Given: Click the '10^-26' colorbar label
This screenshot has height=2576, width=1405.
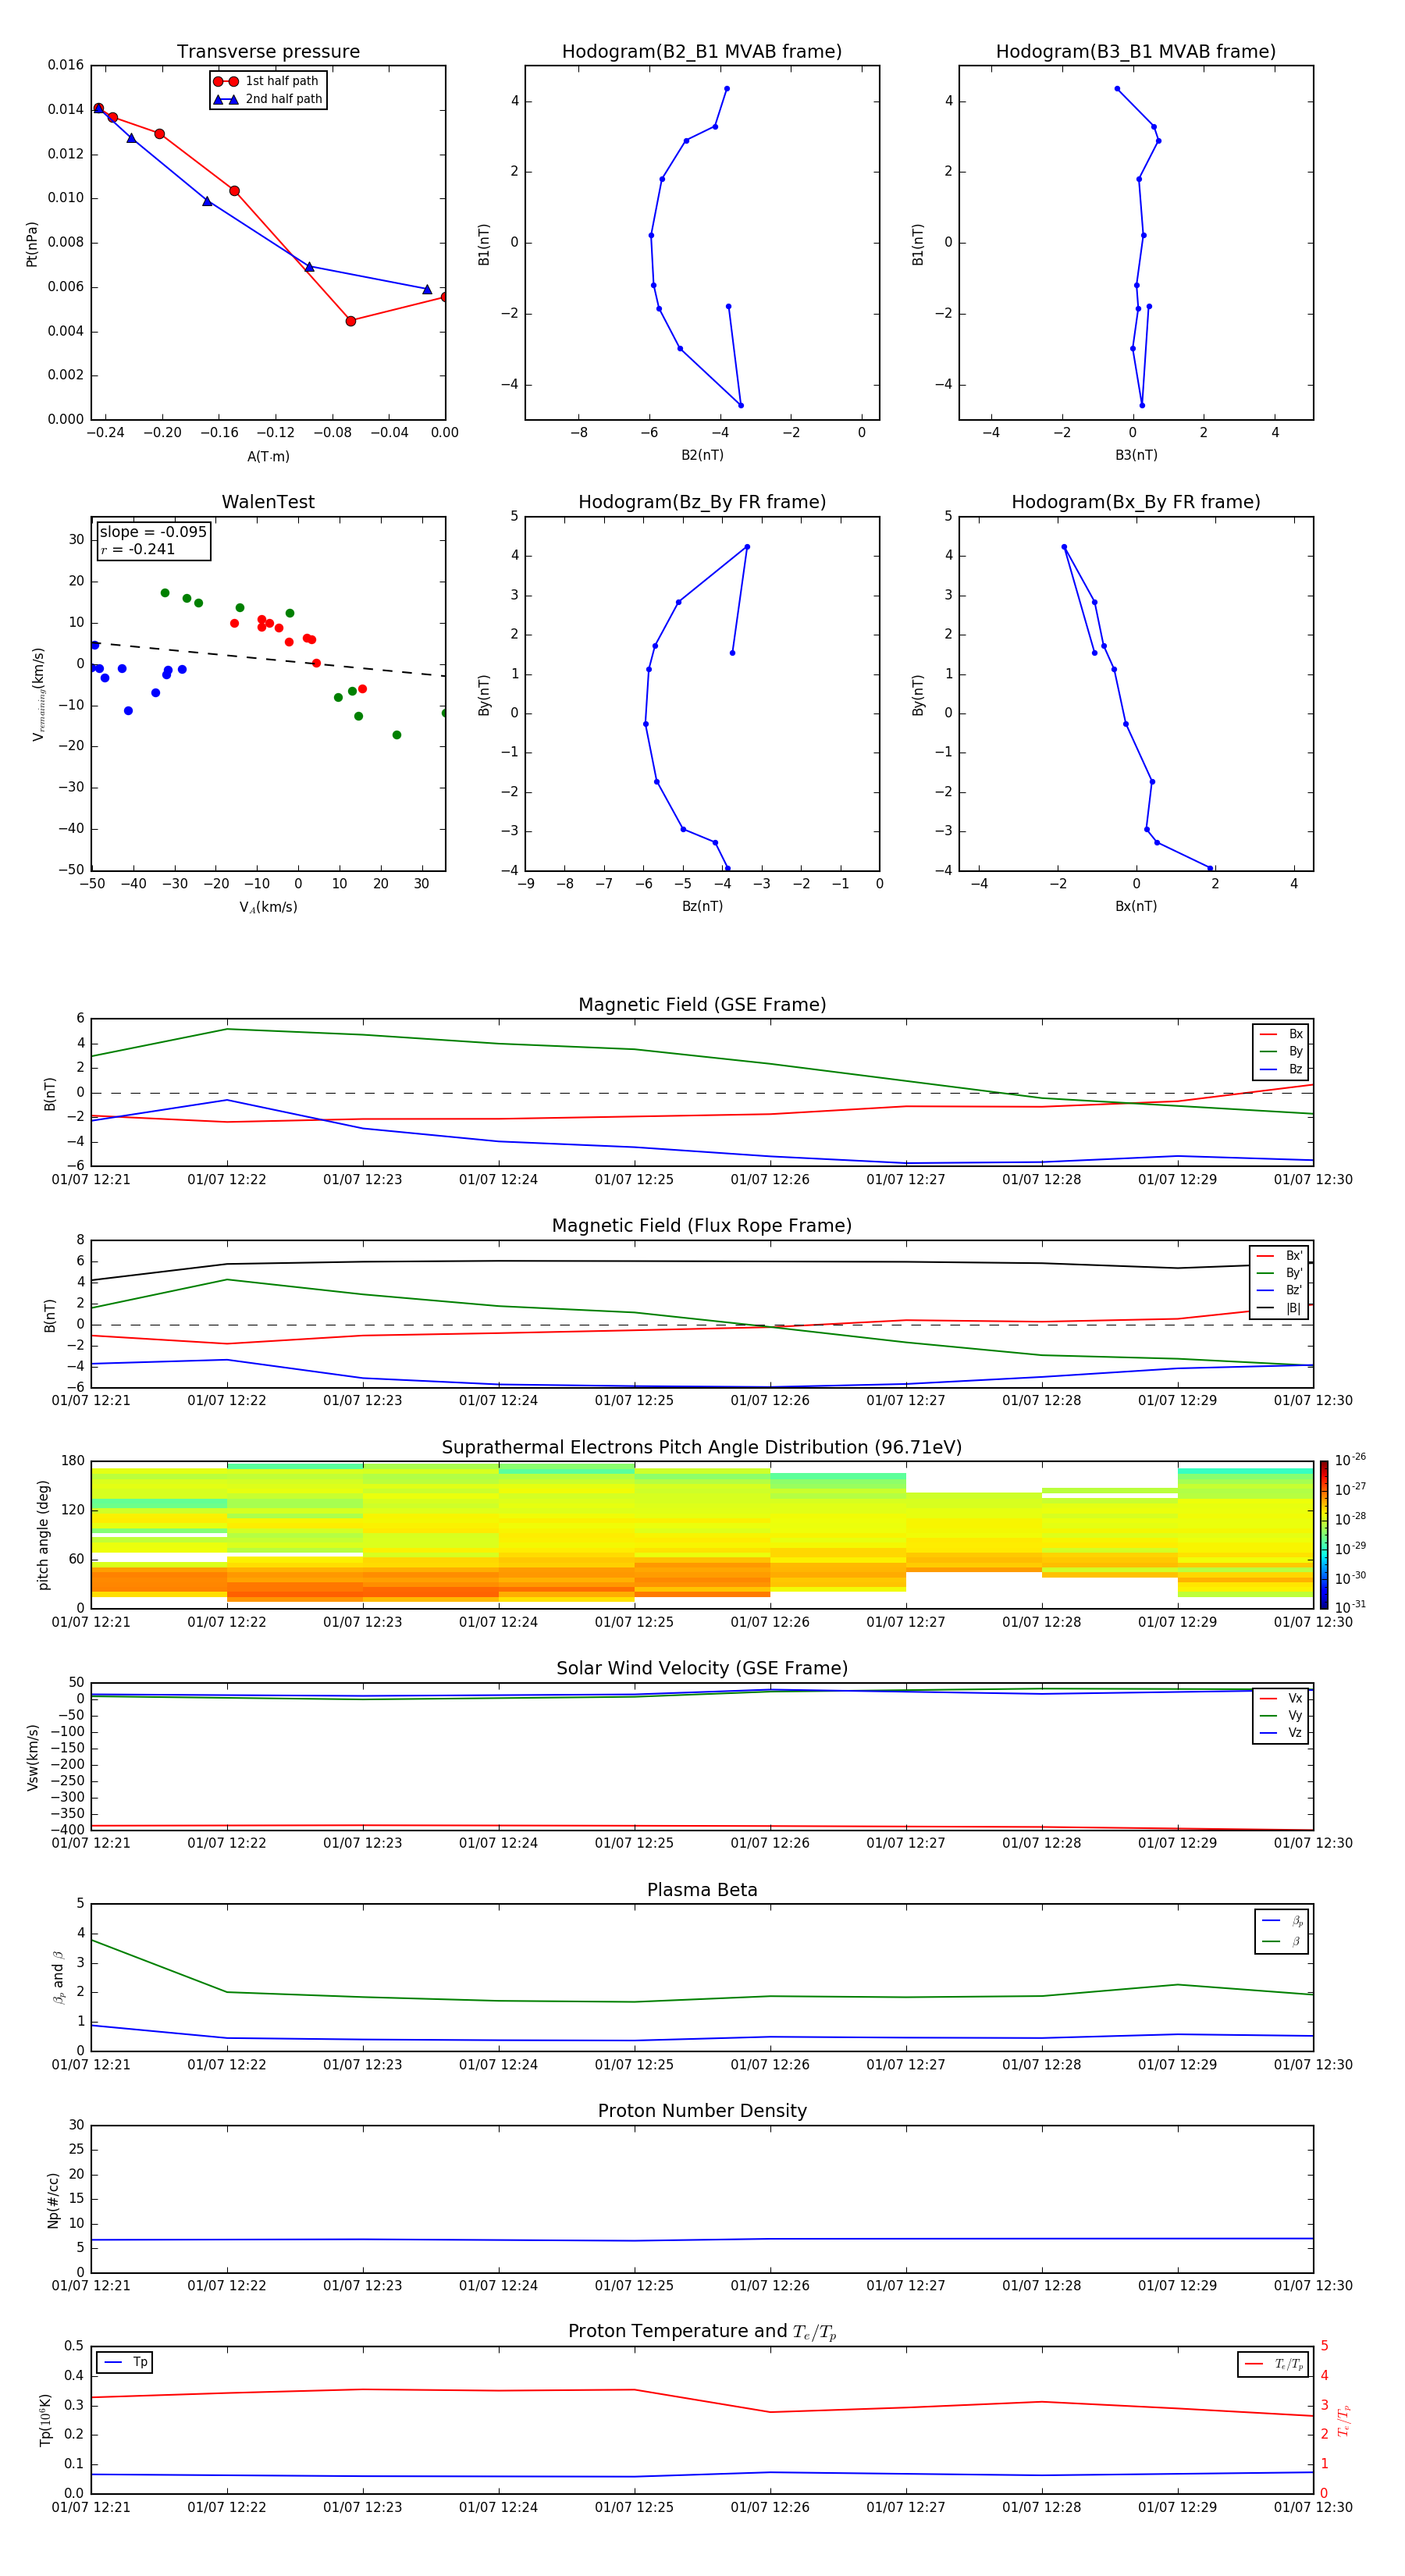Looking at the screenshot, I should 1350,1460.
